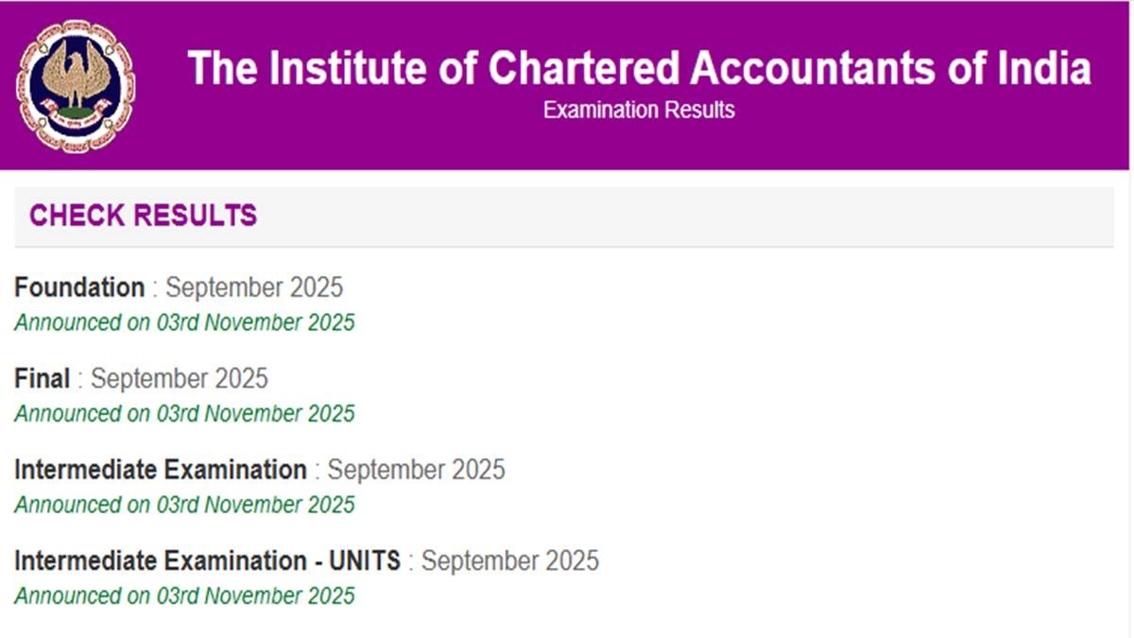
Task: Click the announcement date under Final
Action: coord(184,414)
